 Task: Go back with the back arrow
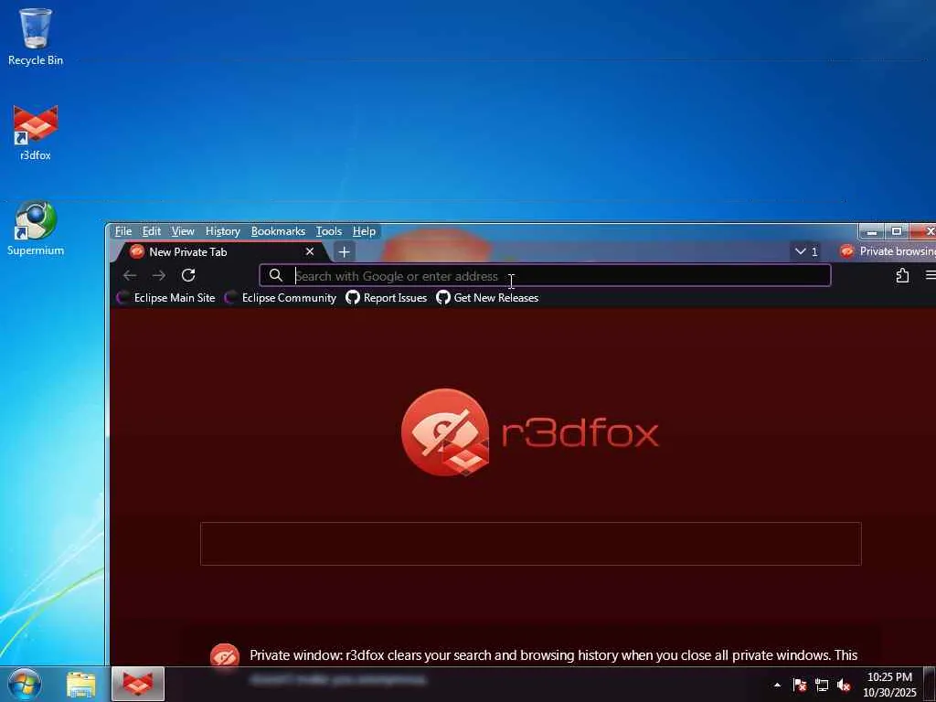130,275
